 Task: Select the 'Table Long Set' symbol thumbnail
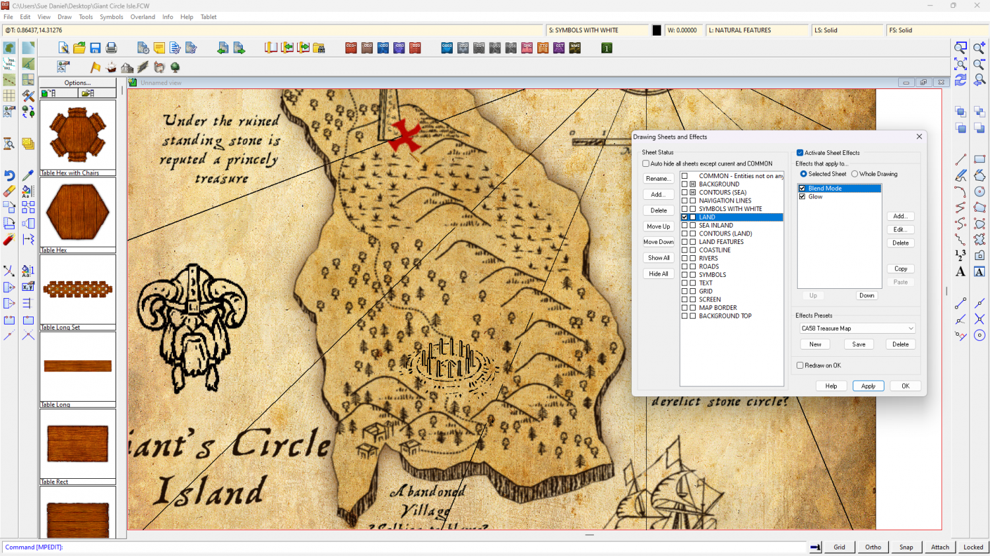pyautogui.click(x=78, y=292)
